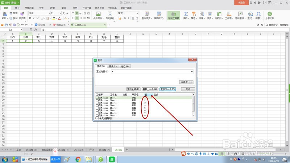Click the Undo arrow icon
290x163 pixels.
coord(22,25)
